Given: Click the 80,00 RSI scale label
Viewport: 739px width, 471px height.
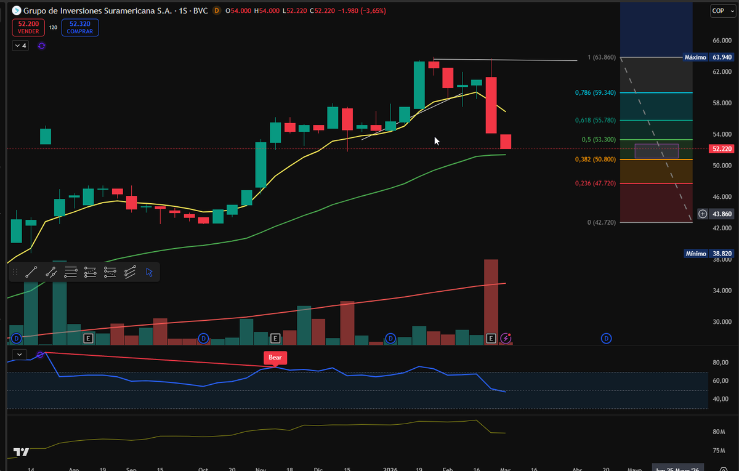Looking at the screenshot, I should (720, 363).
